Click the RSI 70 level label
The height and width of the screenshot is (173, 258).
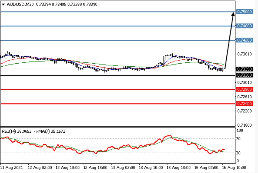[238, 139]
